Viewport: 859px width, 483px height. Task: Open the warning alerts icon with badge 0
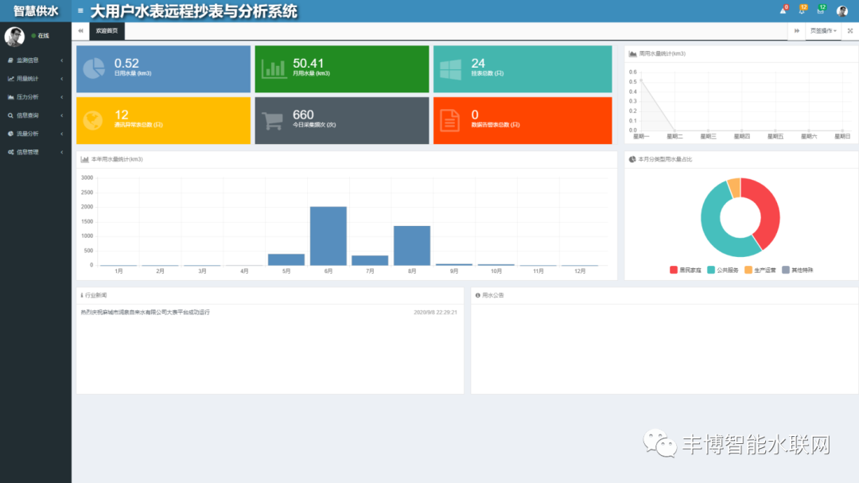(783, 11)
